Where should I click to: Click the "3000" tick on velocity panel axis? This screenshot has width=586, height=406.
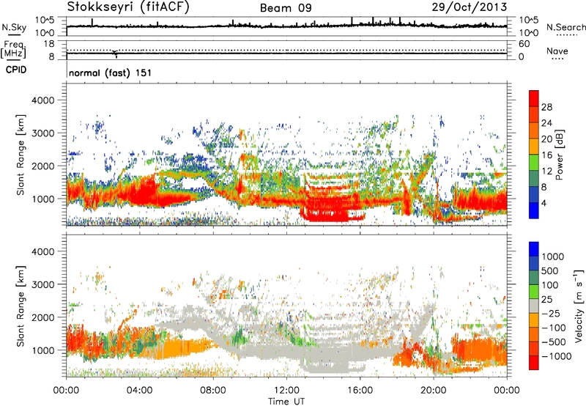point(43,284)
